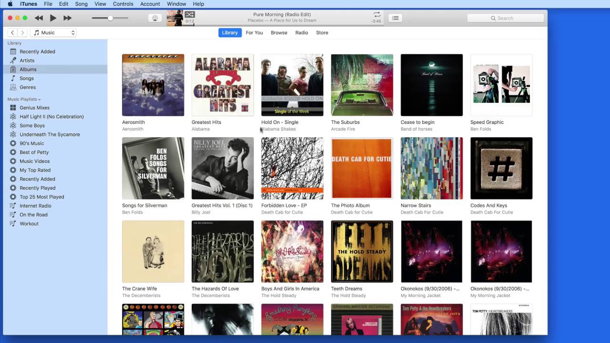610x343 pixels.
Task: Click the Narrow Stairs album title
Action: tap(416, 206)
